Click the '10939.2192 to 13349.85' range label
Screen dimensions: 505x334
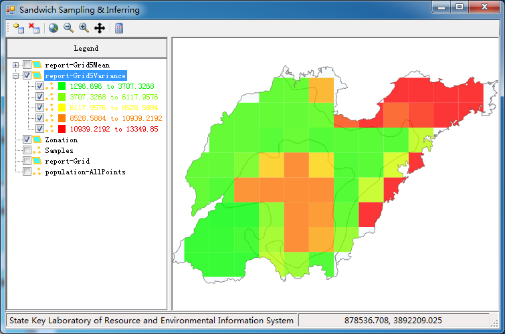pyautogui.click(x=114, y=129)
